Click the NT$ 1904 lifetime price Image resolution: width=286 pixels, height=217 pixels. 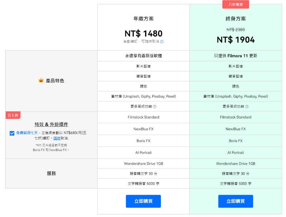(x=236, y=40)
